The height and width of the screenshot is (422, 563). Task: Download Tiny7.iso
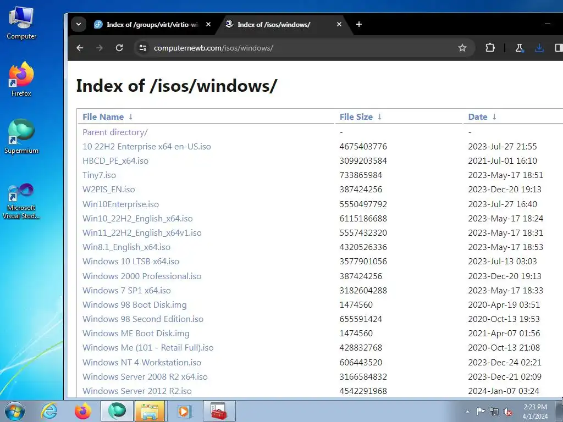tap(99, 175)
